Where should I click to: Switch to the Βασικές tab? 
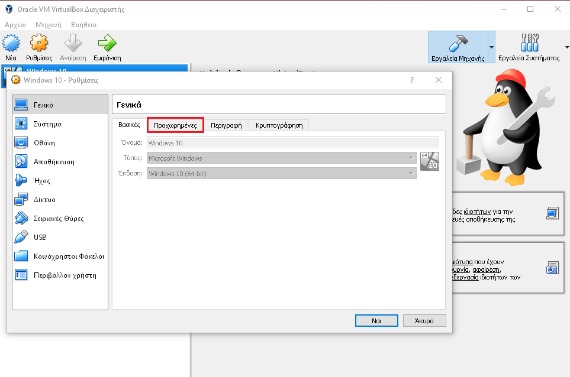(x=129, y=125)
